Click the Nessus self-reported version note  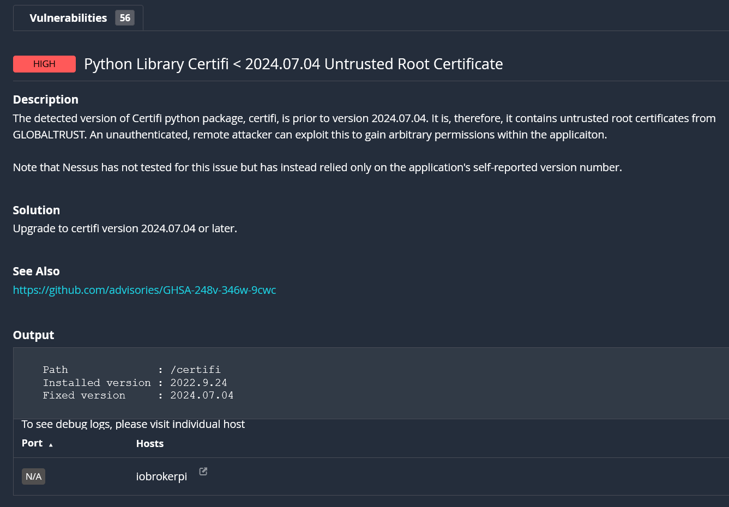point(317,167)
